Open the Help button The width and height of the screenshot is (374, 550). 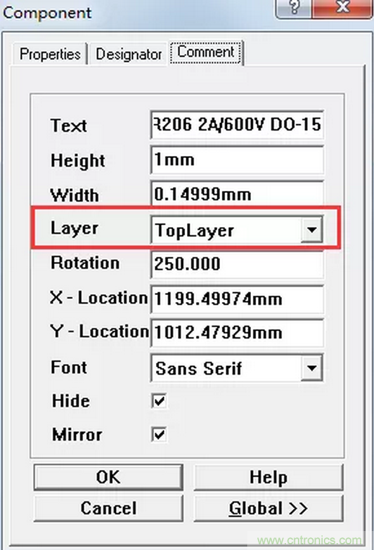click(x=269, y=477)
